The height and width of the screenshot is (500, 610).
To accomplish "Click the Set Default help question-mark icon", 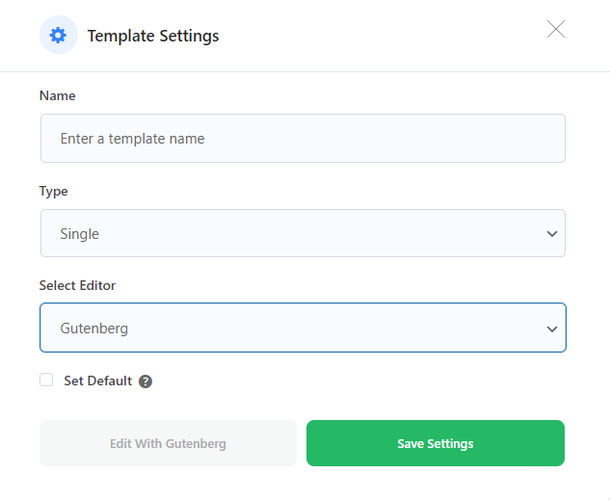I will [146, 382].
